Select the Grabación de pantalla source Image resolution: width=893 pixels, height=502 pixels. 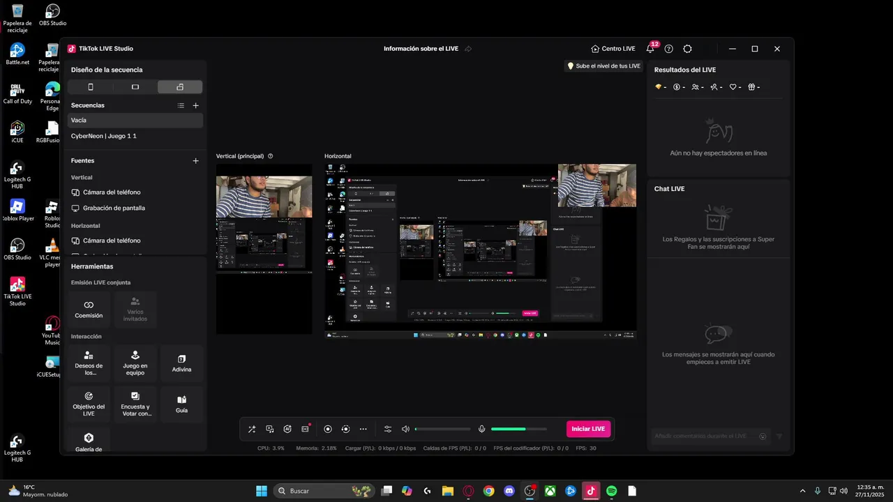(x=135, y=208)
